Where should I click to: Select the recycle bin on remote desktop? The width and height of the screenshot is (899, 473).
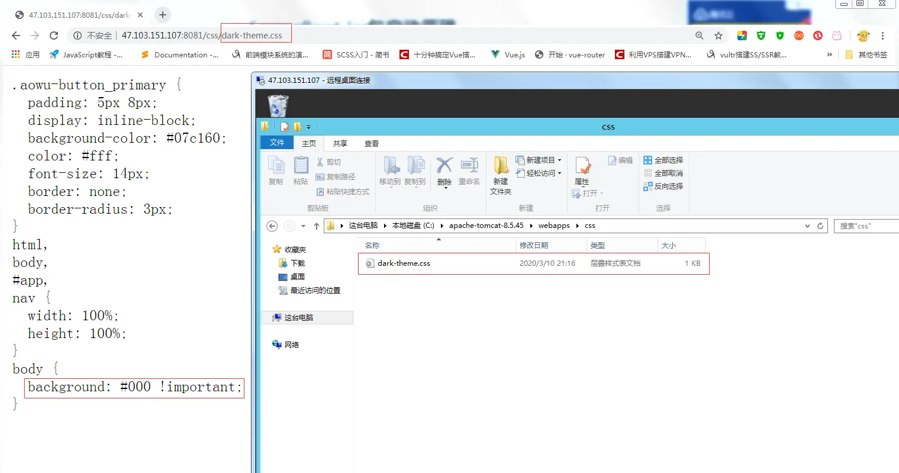pyautogui.click(x=278, y=106)
